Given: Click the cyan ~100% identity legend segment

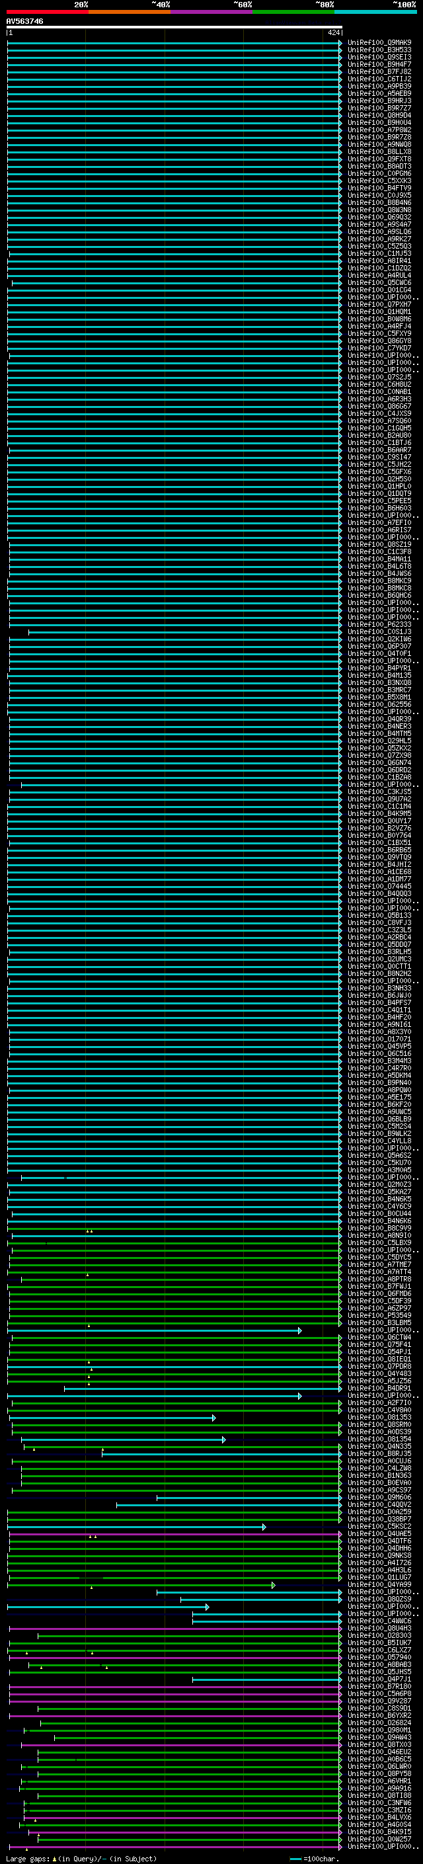Looking at the screenshot, I should click(375, 12).
